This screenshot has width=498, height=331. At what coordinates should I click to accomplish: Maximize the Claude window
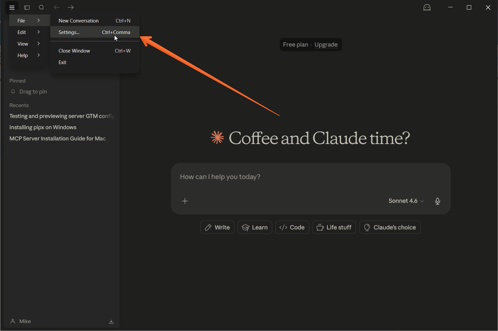pos(469,8)
